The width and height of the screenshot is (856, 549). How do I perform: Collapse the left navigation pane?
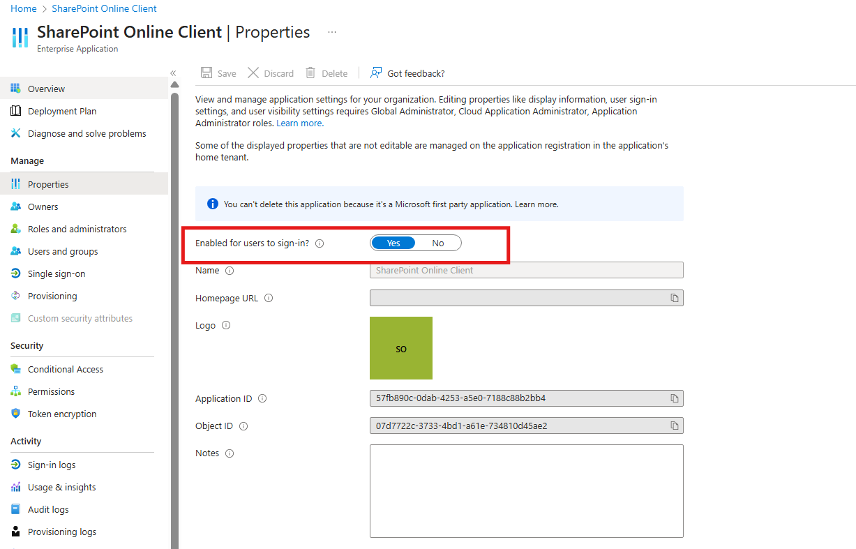tap(173, 72)
